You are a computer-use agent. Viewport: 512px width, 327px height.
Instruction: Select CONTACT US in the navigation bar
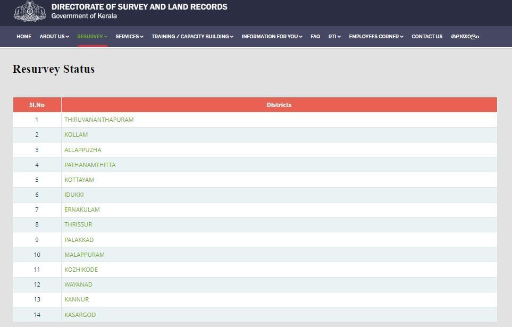click(x=426, y=37)
